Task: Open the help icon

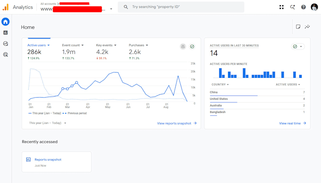Action: (304, 7)
